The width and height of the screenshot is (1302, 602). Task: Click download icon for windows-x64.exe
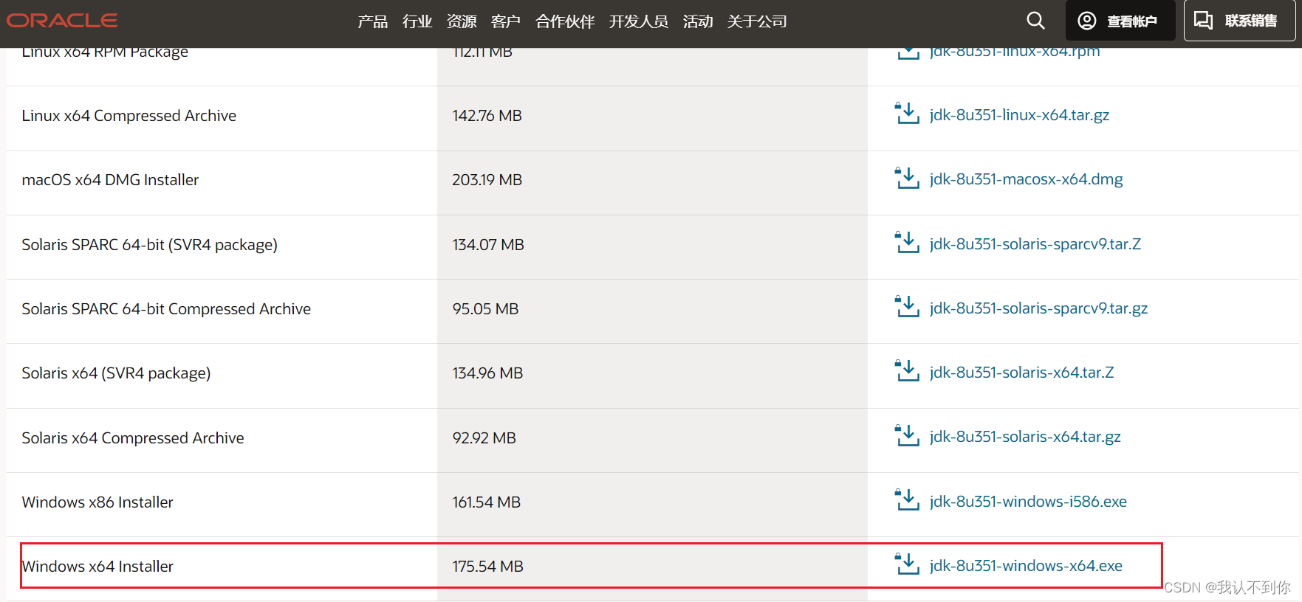coord(907,564)
